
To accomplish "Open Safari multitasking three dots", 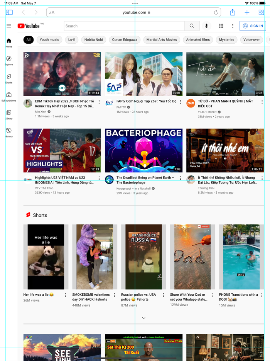I will pos(135,3).
